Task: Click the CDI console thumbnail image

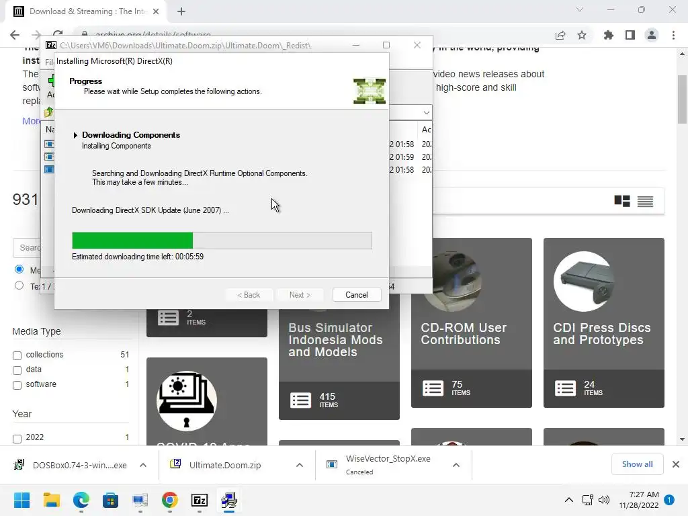Action: [x=584, y=282]
